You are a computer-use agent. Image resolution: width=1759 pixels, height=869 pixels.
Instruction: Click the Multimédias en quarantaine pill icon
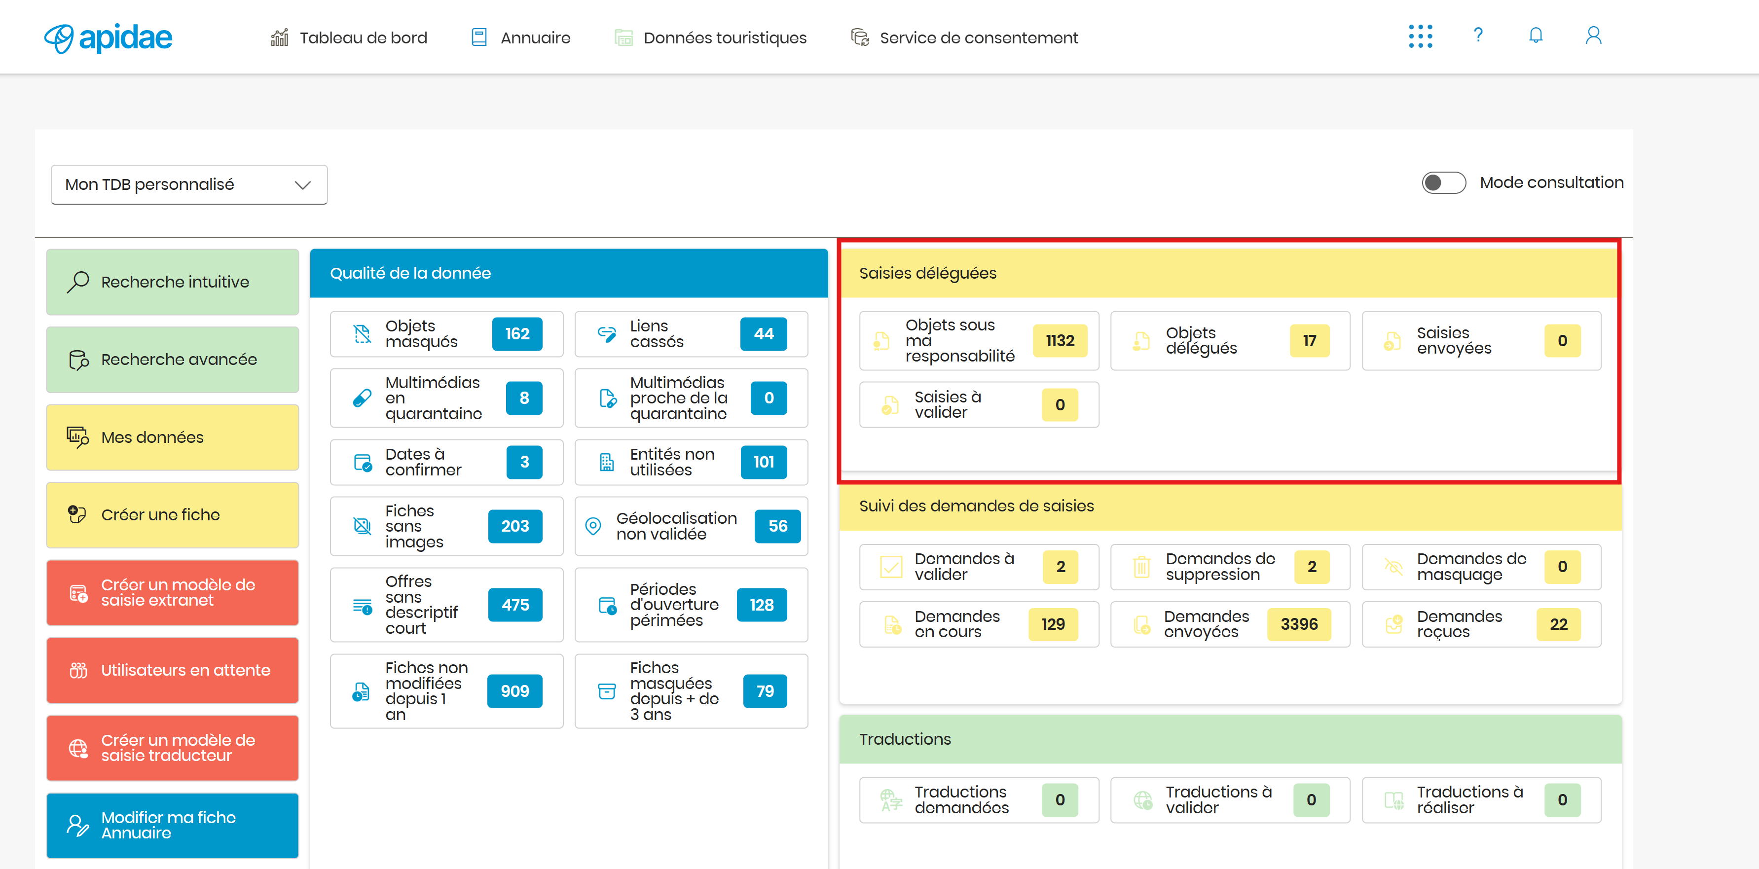tap(362, 398)
